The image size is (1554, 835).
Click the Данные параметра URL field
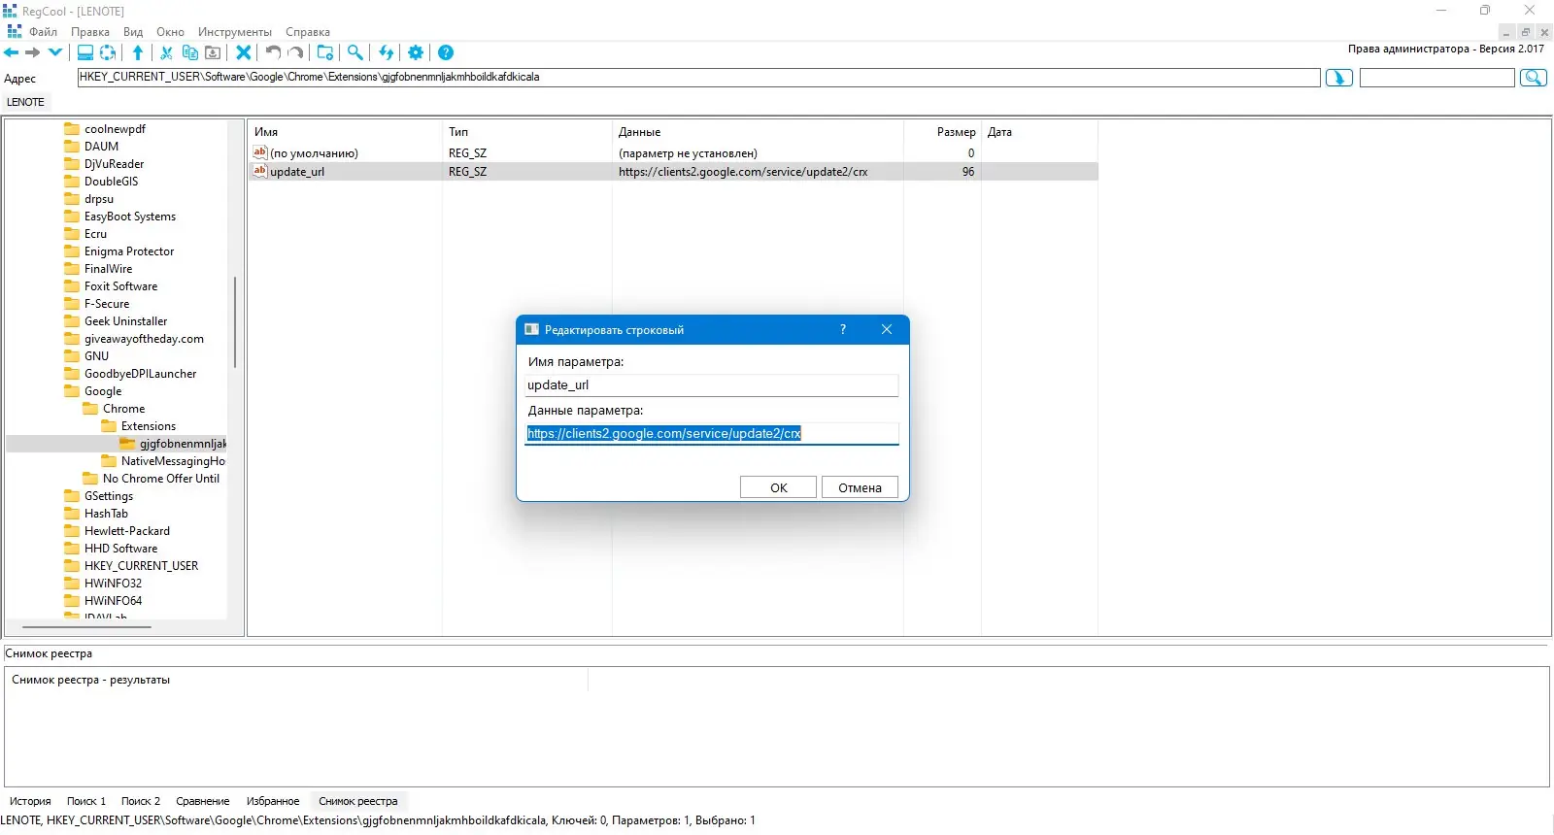pos(711,434)
